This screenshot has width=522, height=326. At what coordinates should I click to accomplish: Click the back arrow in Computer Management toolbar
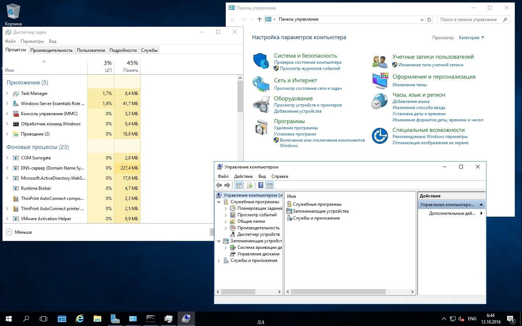[x=219, y=185]
